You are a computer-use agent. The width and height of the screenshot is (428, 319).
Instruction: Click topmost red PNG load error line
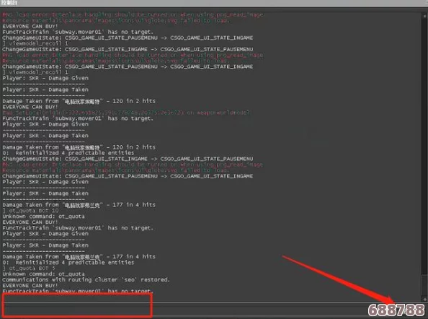tap(133, 14)
